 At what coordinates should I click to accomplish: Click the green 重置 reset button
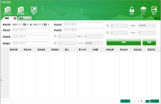click(149, 42)
